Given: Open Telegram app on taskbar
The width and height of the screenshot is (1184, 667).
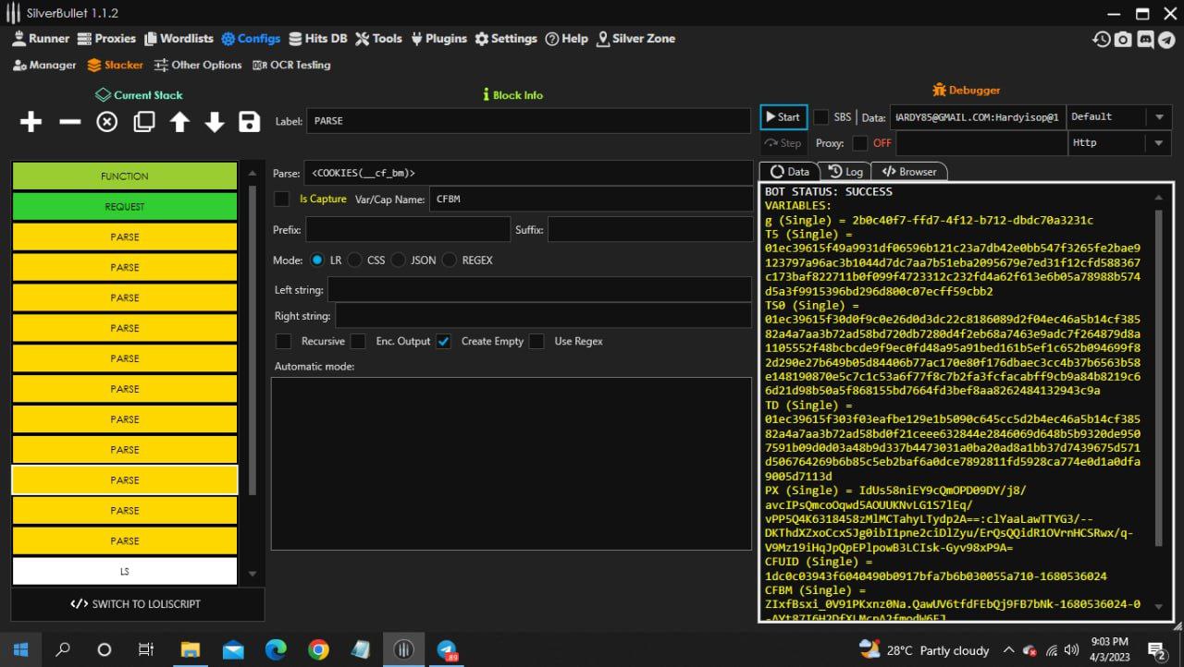Looking at the screenshot, I should tap(447, 649).
